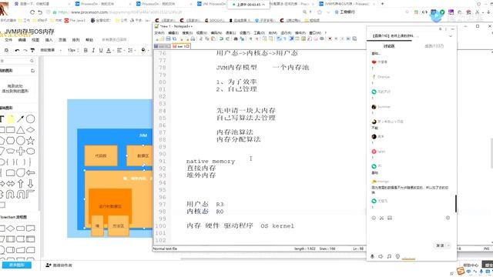Open 插入 menu in ProcessOn
Image resolution: width=493 pixels, height=277 pixels.
point(49,40)
